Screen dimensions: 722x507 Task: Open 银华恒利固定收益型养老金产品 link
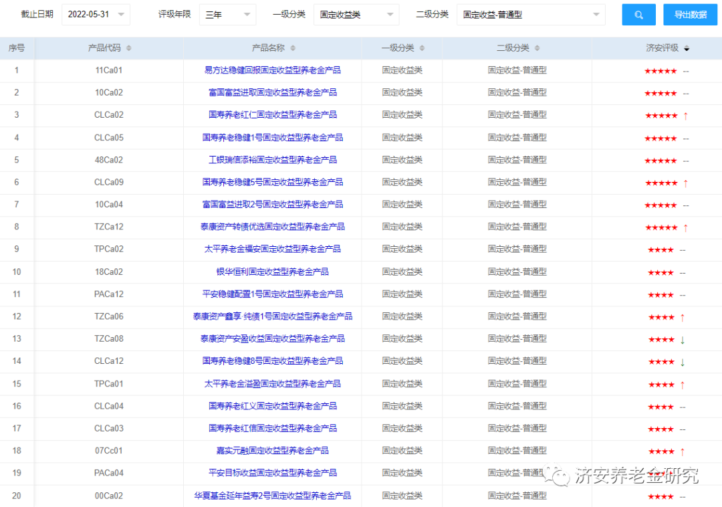(x=273, y=272)
